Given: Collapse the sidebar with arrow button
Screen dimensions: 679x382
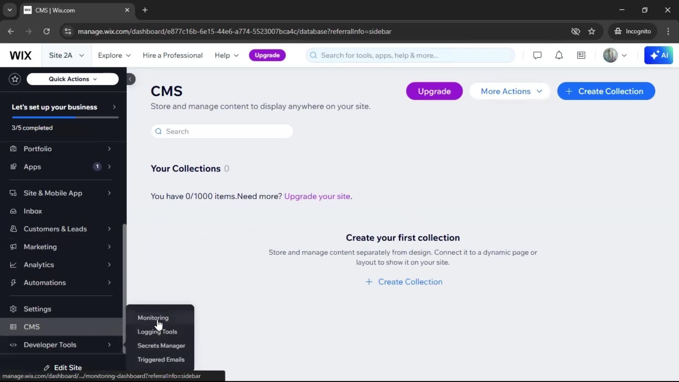Looking at the screenshot, I should click(130, 79).
